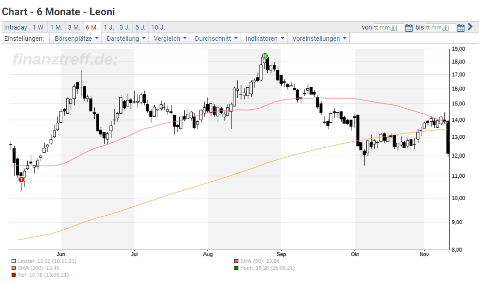This screenshot has width=482, height=282.
Task: Click the green H high marker
Action: pyautogui.click(x=265, y=56)
